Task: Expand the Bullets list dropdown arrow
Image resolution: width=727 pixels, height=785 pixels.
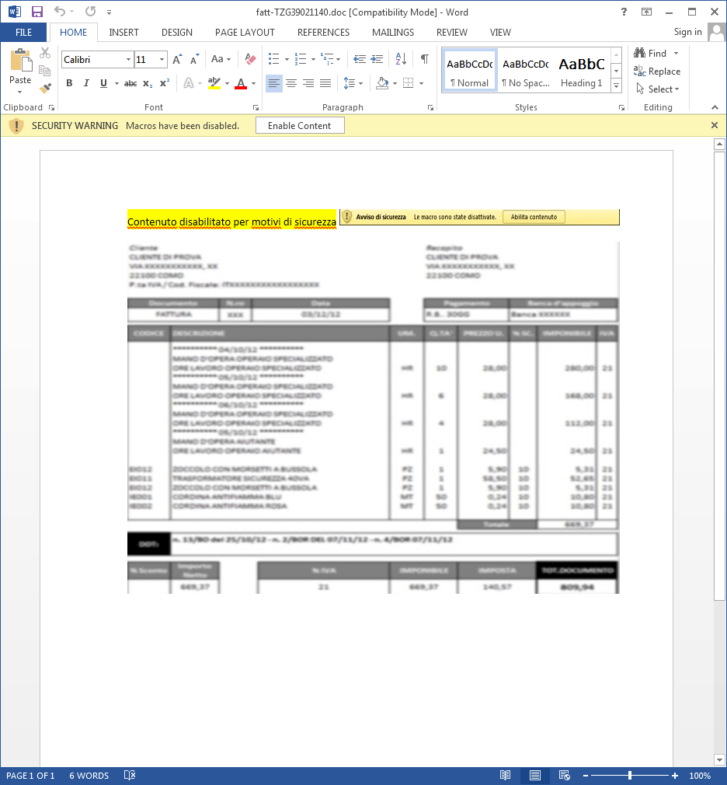Action: (287, 59)
